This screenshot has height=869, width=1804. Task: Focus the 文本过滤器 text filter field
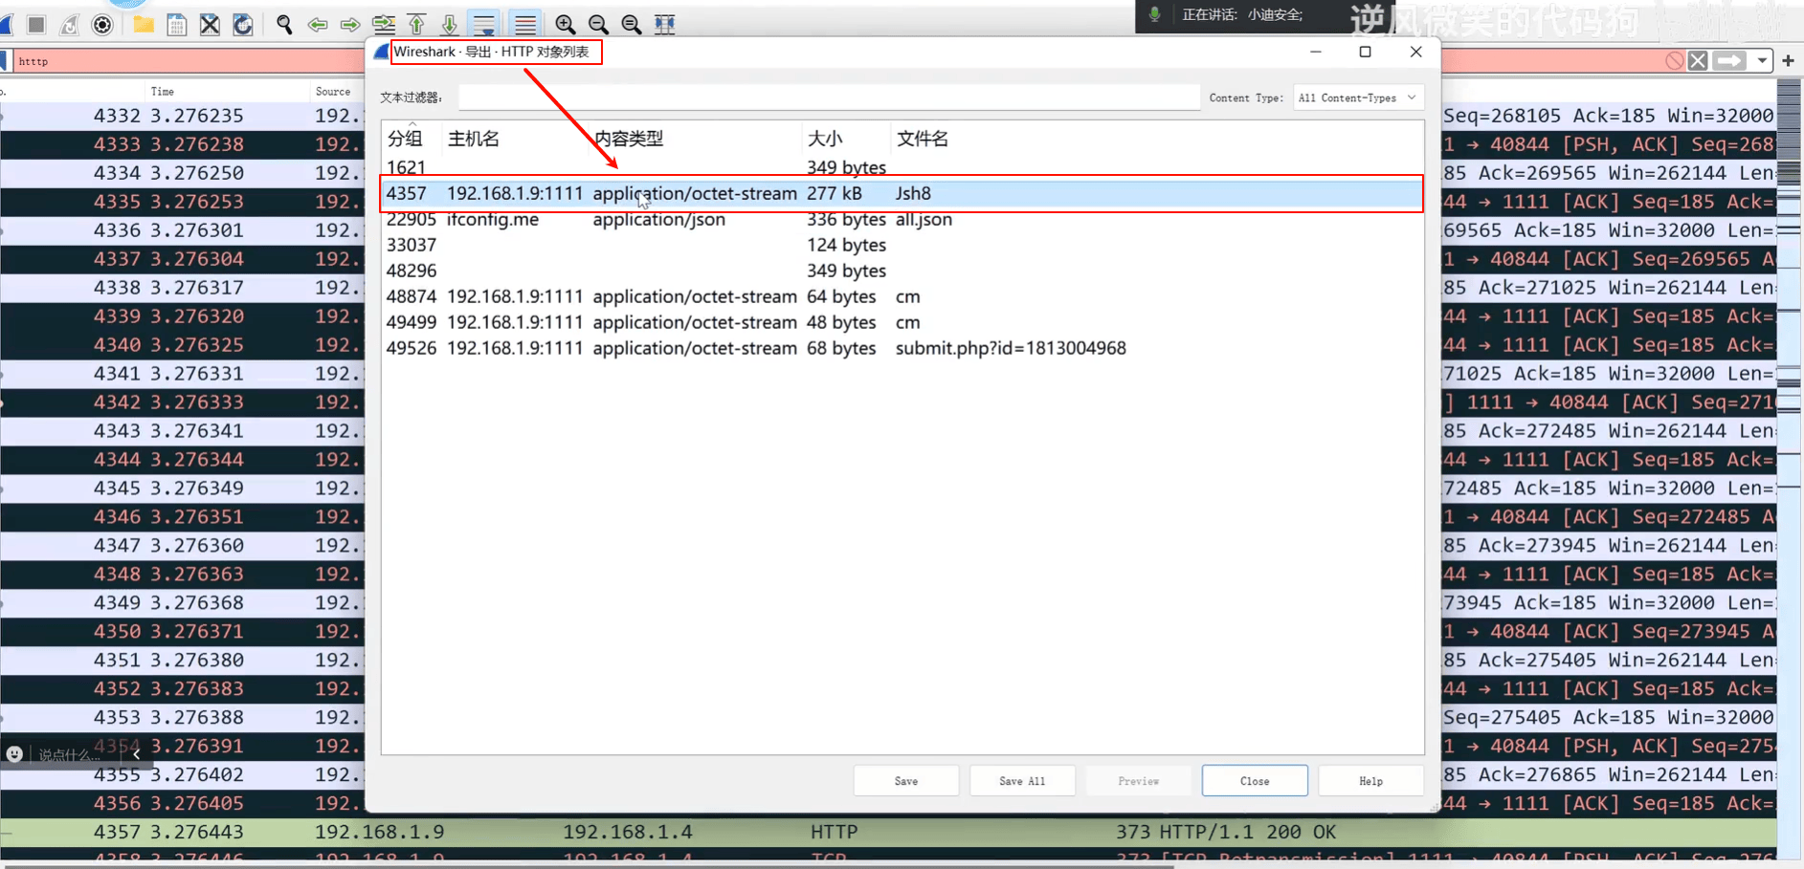pyautogui.click(x=829, y=98)
